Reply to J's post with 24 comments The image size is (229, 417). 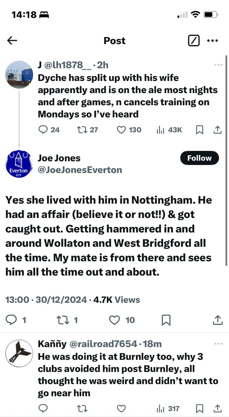click(x=43, y=130)
